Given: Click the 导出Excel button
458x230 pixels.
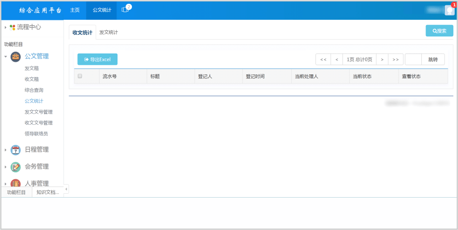Looking at the screenshot, I should [97, 59].
